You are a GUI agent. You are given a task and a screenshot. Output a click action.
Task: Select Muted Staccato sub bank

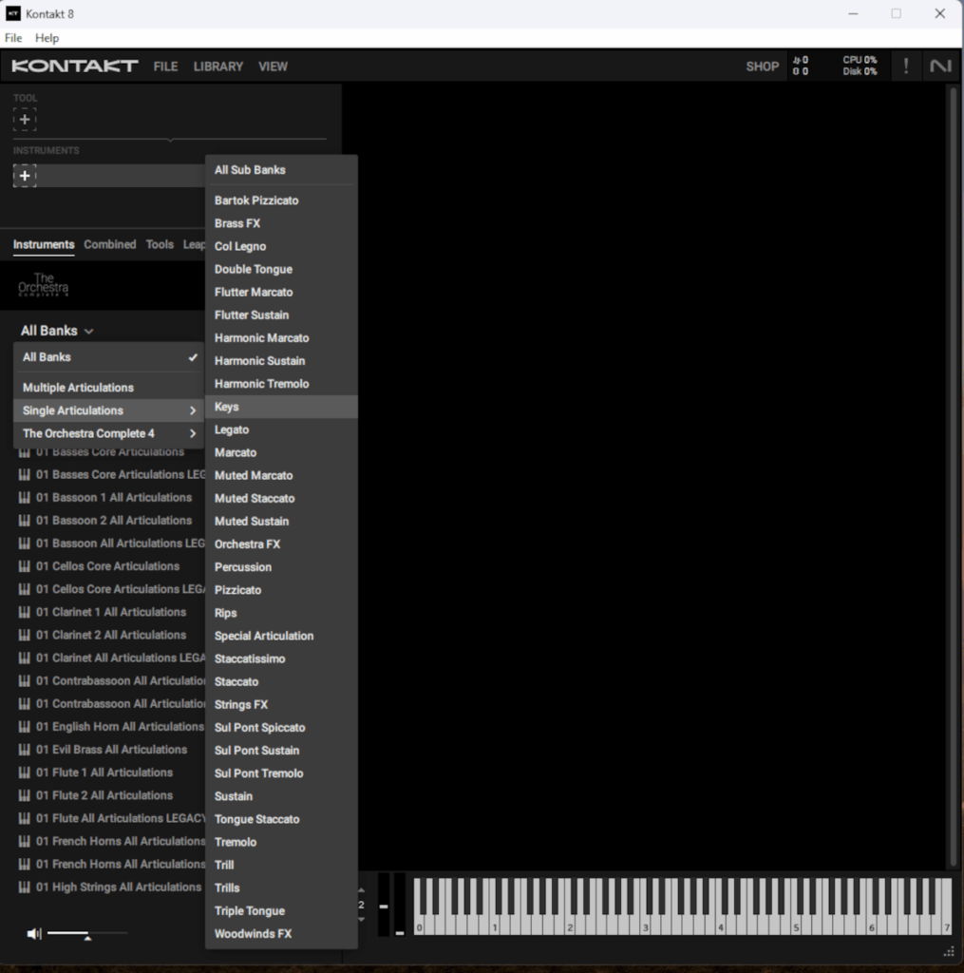(x=281, y=498)
